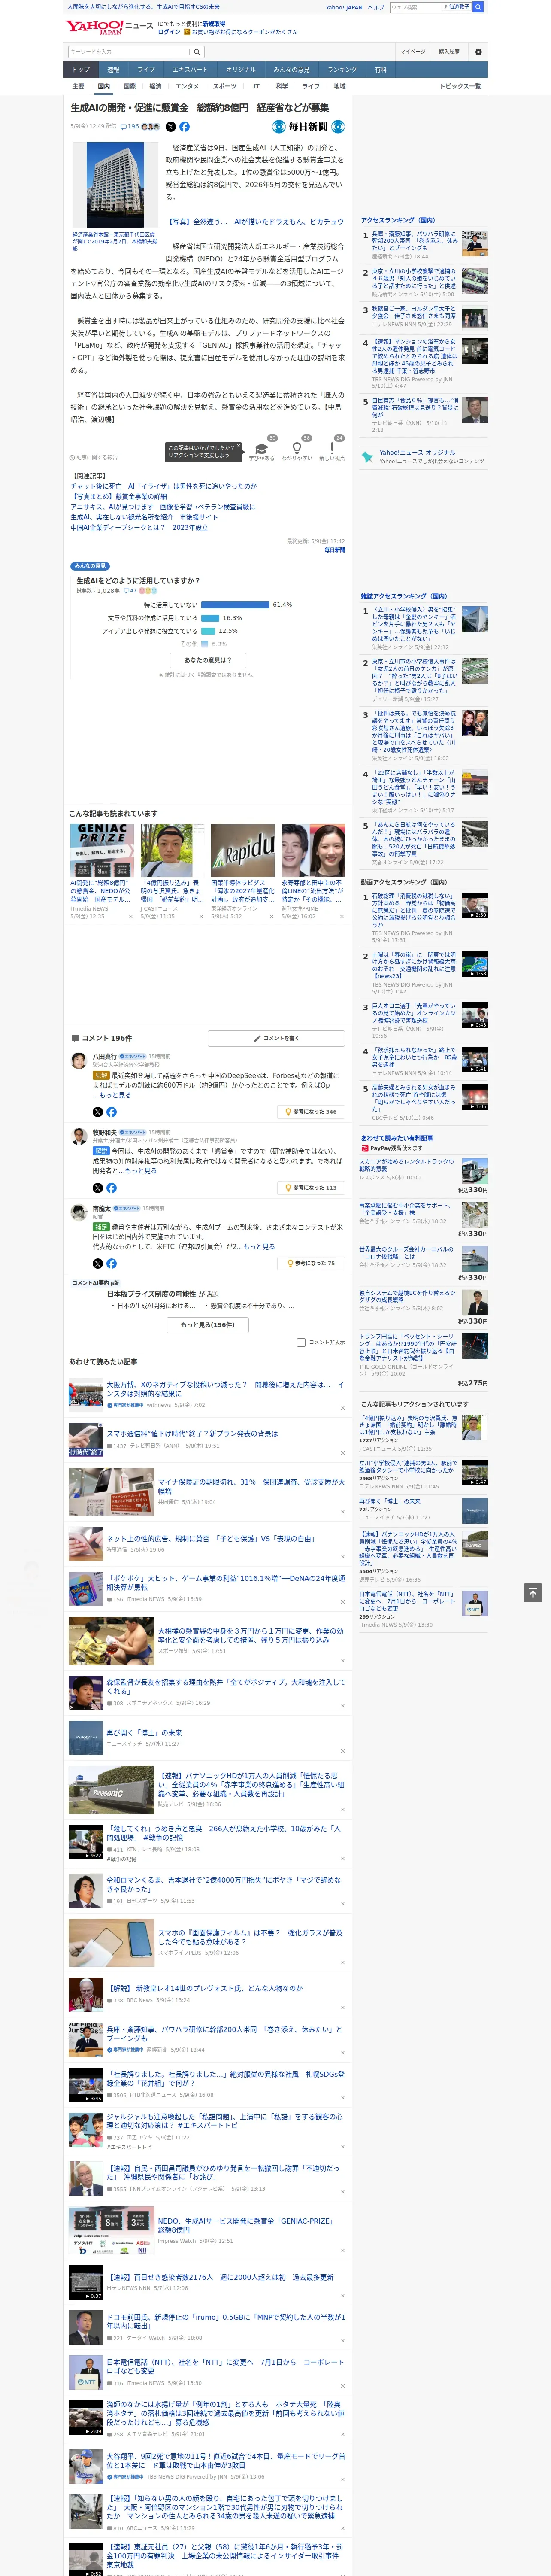
Task: Focus the ウェブ検索 input field
Action: (x=416, y=7)
